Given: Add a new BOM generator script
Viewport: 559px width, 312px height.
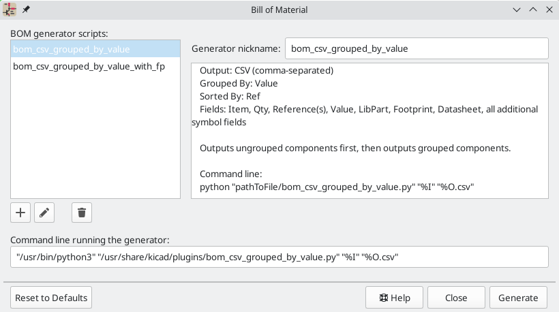Looking at the screenshot, I should pyautogui.click(x=20, y=213).
